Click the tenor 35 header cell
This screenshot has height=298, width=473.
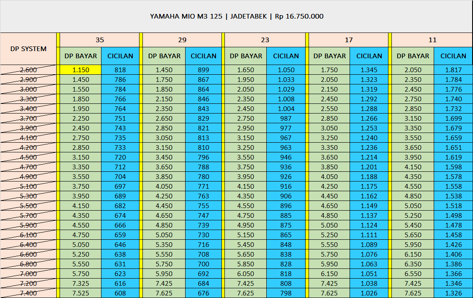click(x=100, y=40)
